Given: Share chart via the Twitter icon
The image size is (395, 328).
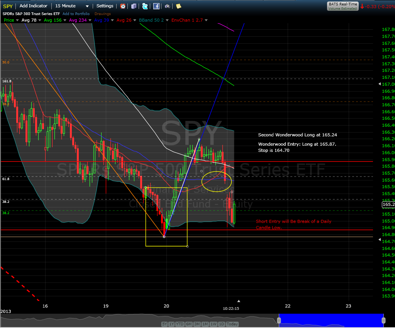Looking at the screenshot, I should (x=145, y=6).
